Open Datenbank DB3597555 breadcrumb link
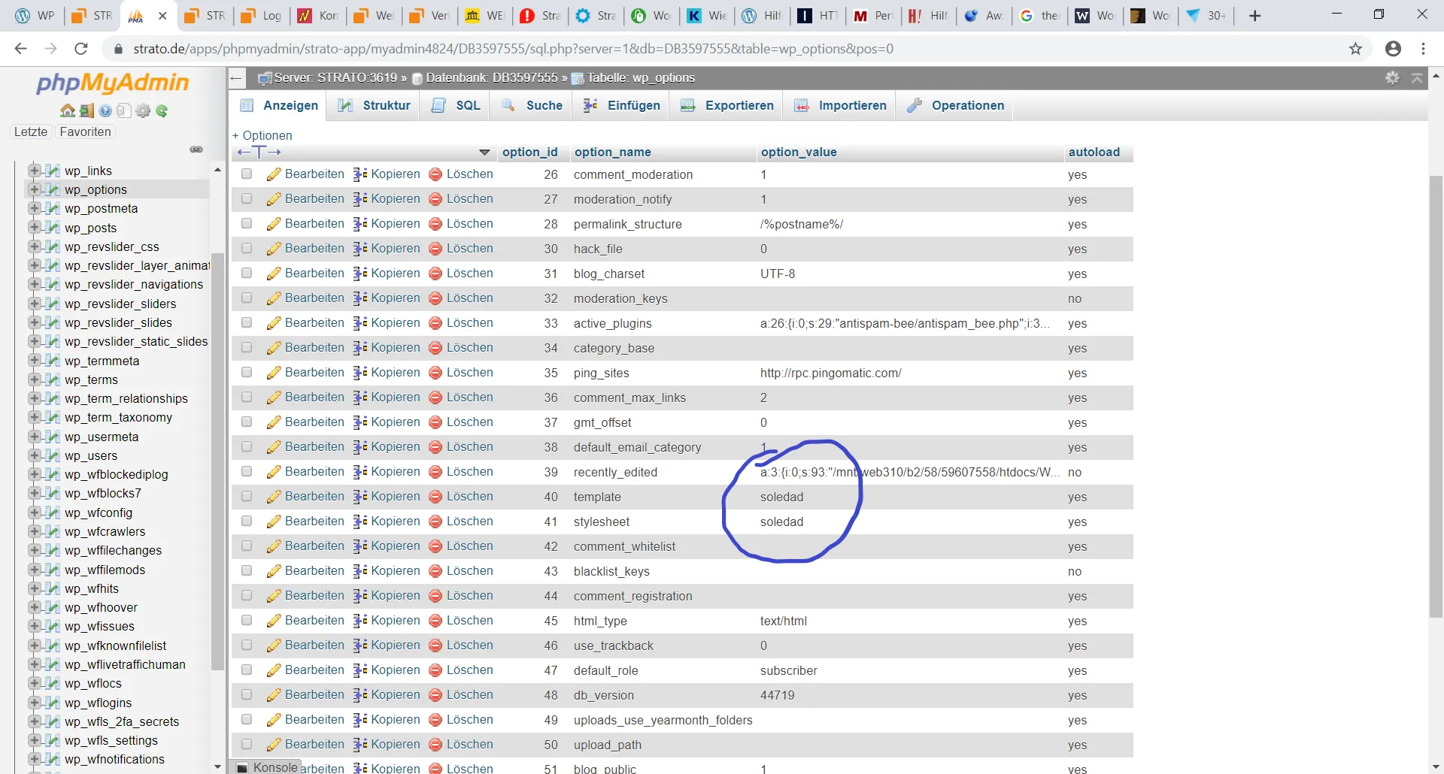1444x774 pixels. (492, 77)
